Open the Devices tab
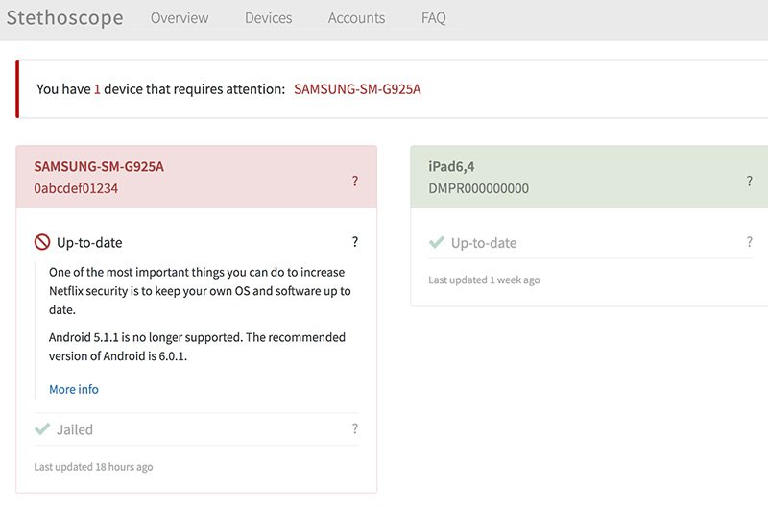 tap(269, 18)
